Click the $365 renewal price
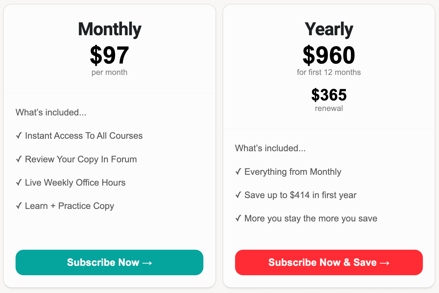Screen dimensions: 439x293 [x=329, y=95]
